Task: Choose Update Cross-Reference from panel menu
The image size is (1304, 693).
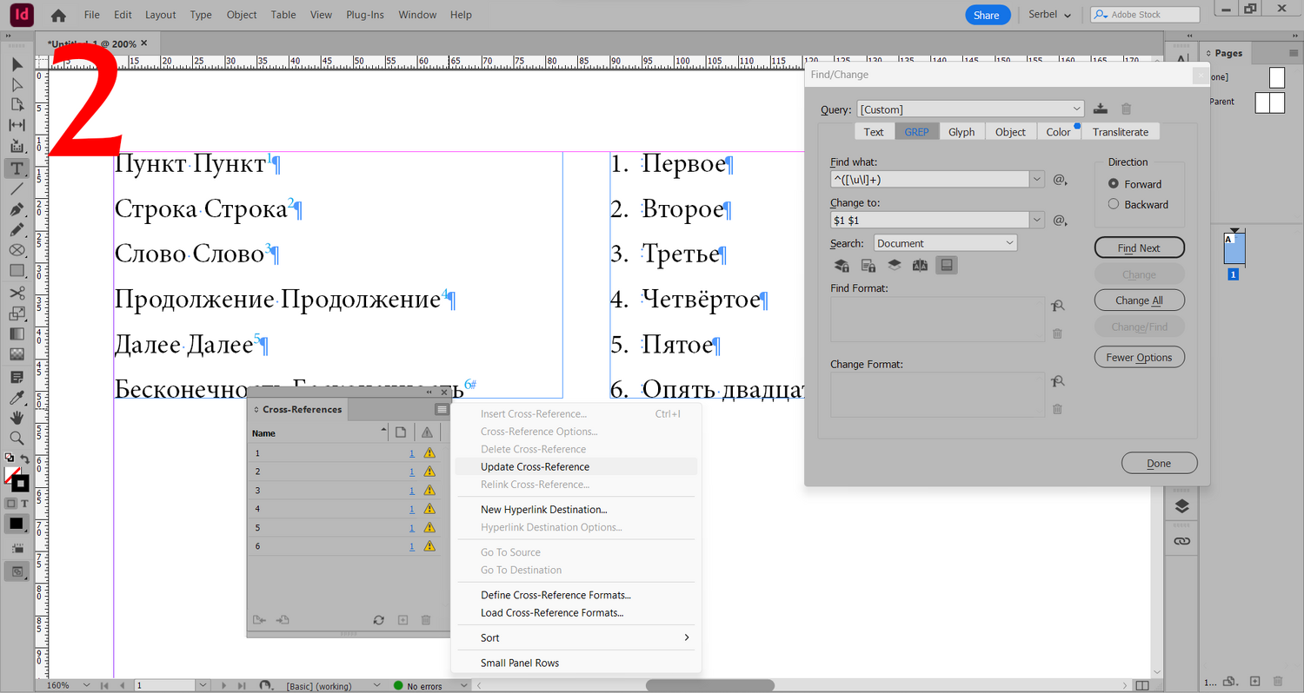Action: point(535,466)
